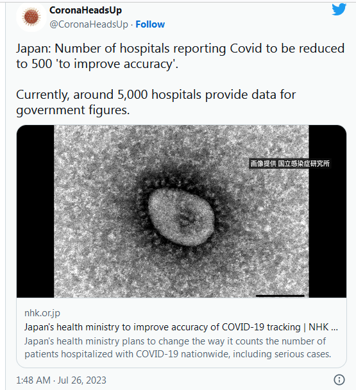The image size is (356, 390).
Task: Click the Twitter Ads info icon
Action: (339, 380)
